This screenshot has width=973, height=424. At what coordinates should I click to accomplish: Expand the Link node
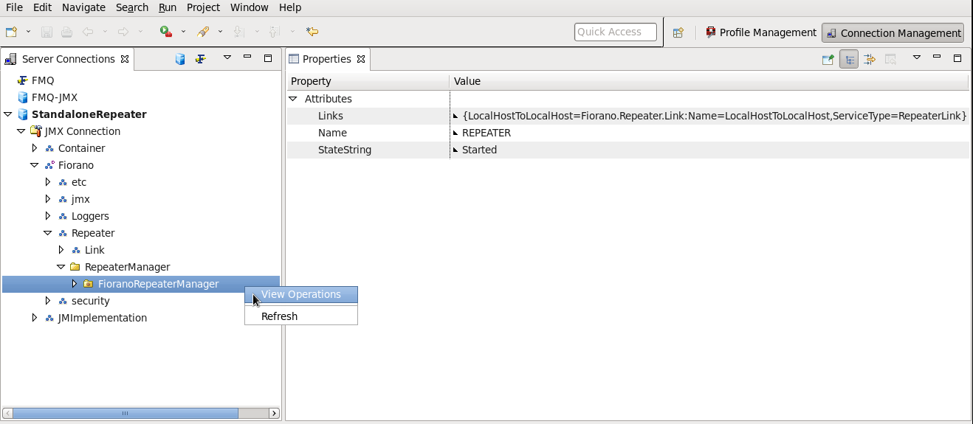pos(61,250)
